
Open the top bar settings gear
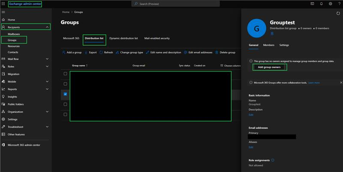tap(330, 4)
